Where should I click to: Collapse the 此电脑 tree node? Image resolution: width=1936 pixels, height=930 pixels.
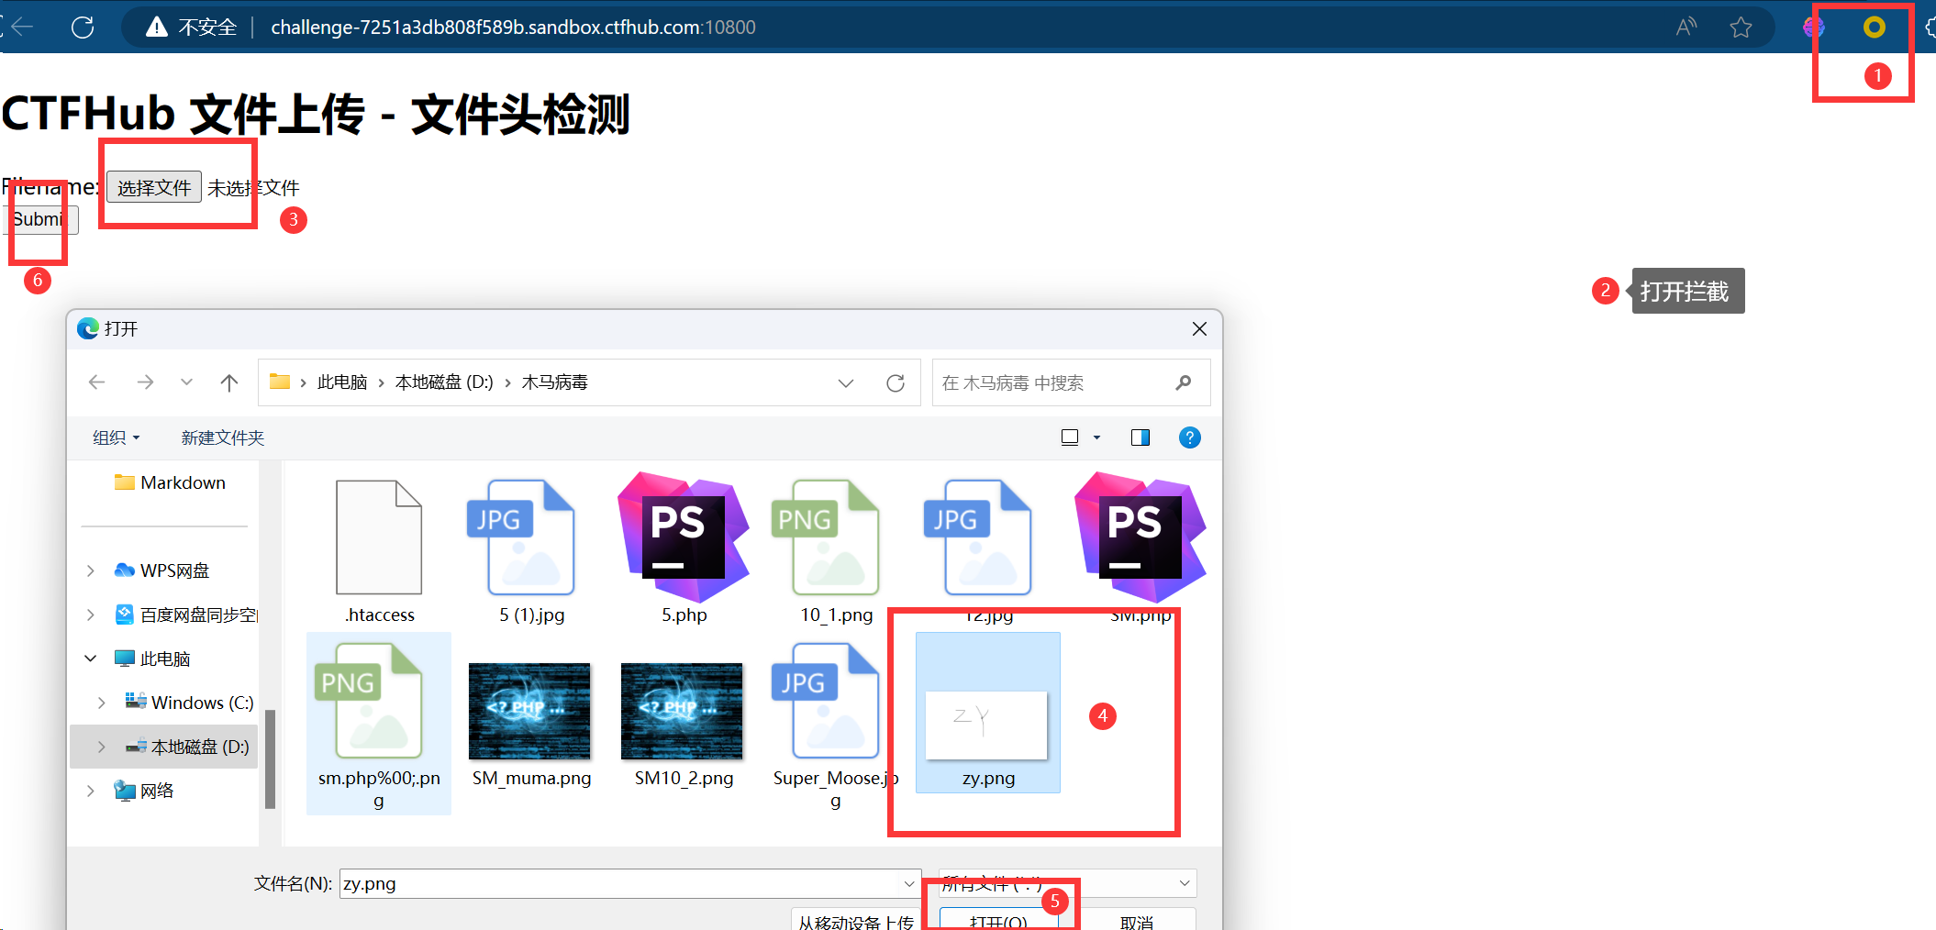[x=90, y=659]
